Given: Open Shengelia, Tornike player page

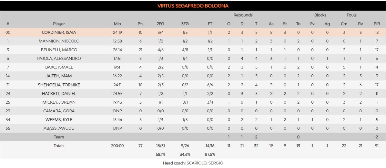Looking at the screenshot, I should tap(59, 85).
